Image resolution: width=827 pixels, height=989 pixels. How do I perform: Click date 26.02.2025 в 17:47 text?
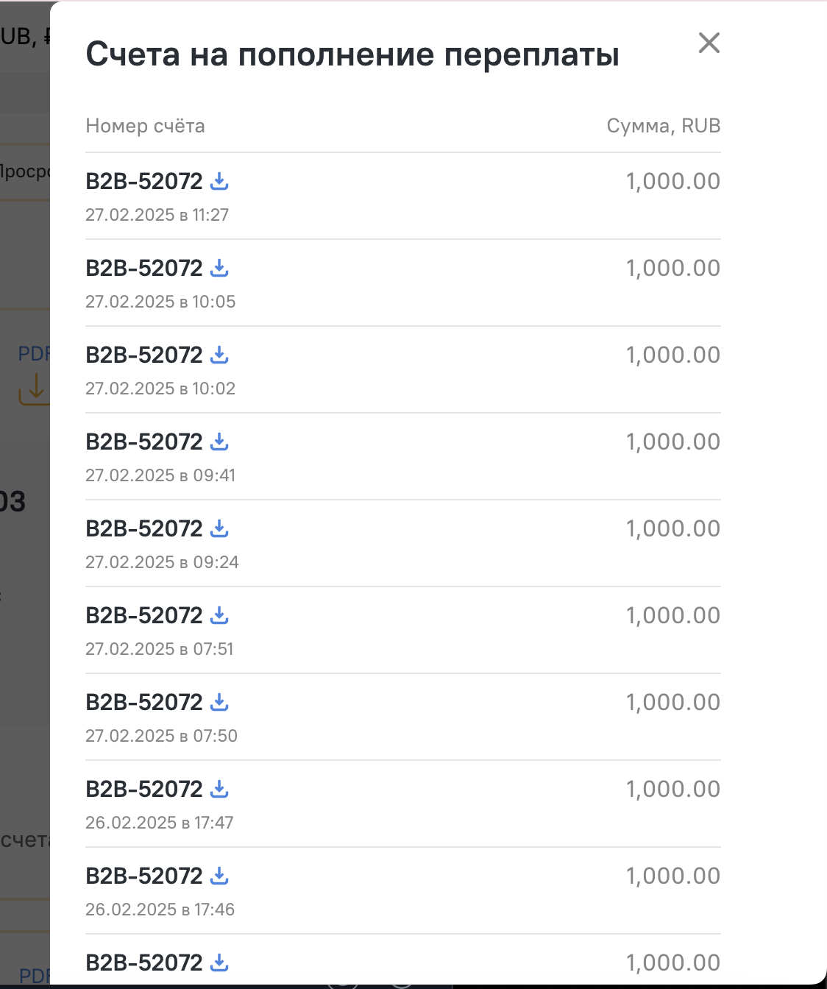(160, 823)
